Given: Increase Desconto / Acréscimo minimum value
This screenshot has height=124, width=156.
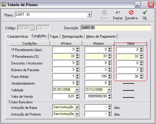Looking at the screenshot, I should (77, 62).
